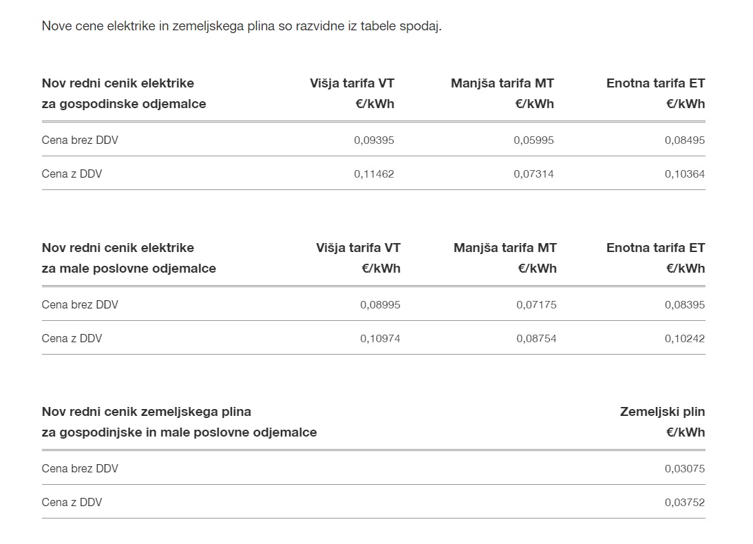This screenshot has height=544, width=753.
Task: Click household electricity table title heading
Action: coord(124,94)
